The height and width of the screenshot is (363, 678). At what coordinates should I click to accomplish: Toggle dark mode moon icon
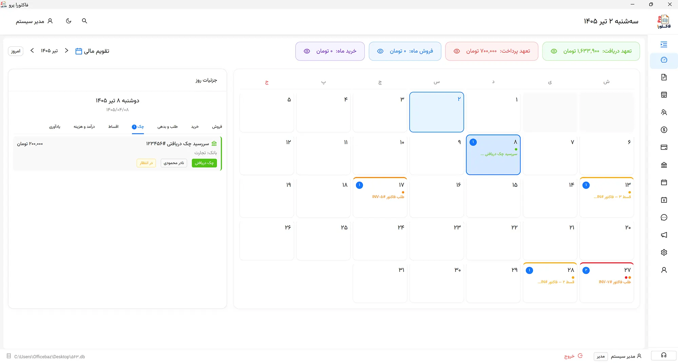pyautogui.click(x=68, y=21)
